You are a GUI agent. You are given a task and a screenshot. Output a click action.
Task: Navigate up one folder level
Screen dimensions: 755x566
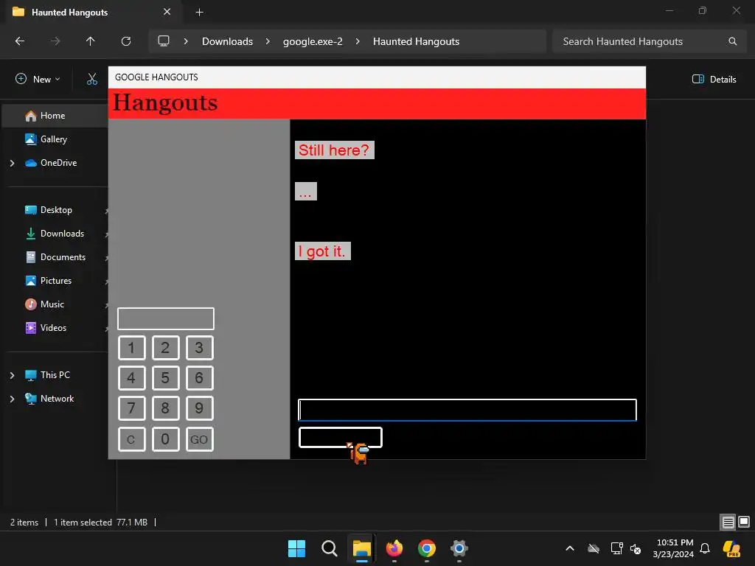point(90,41)
